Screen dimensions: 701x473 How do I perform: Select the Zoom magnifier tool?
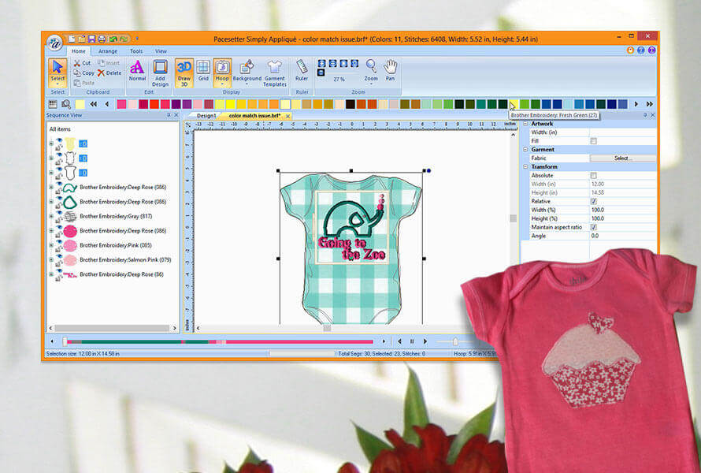pos(371,73)
